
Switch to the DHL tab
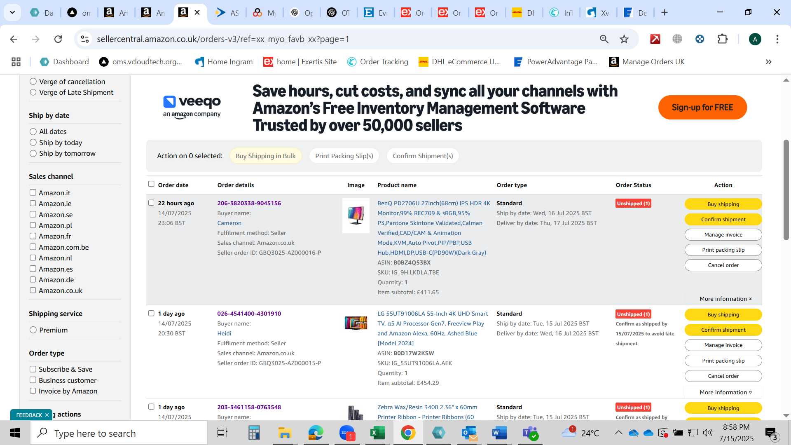(x=524, y=13)
